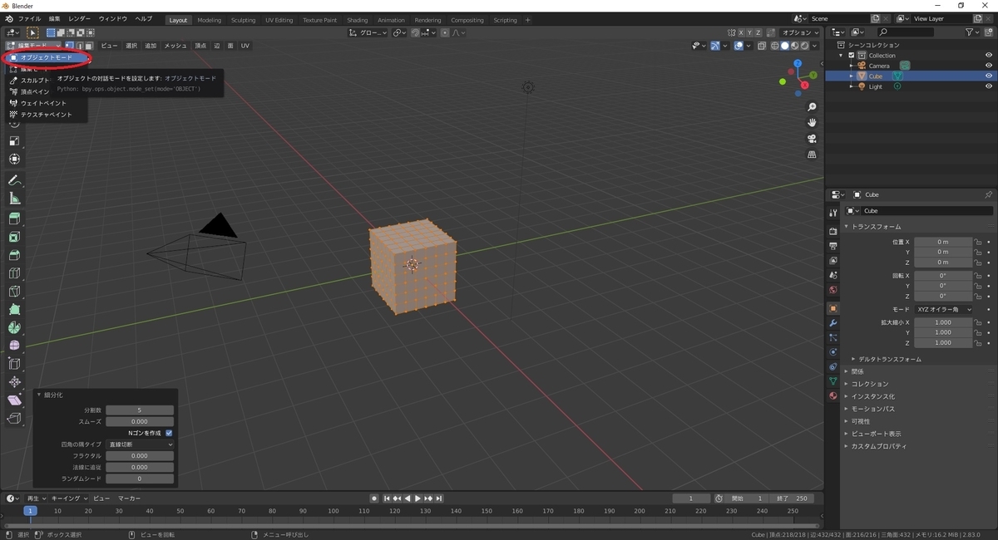Image resolution: width=998 pixels, height=540 pixels.
Task: Click the フラクタル value slider
Action: point(140,455)
